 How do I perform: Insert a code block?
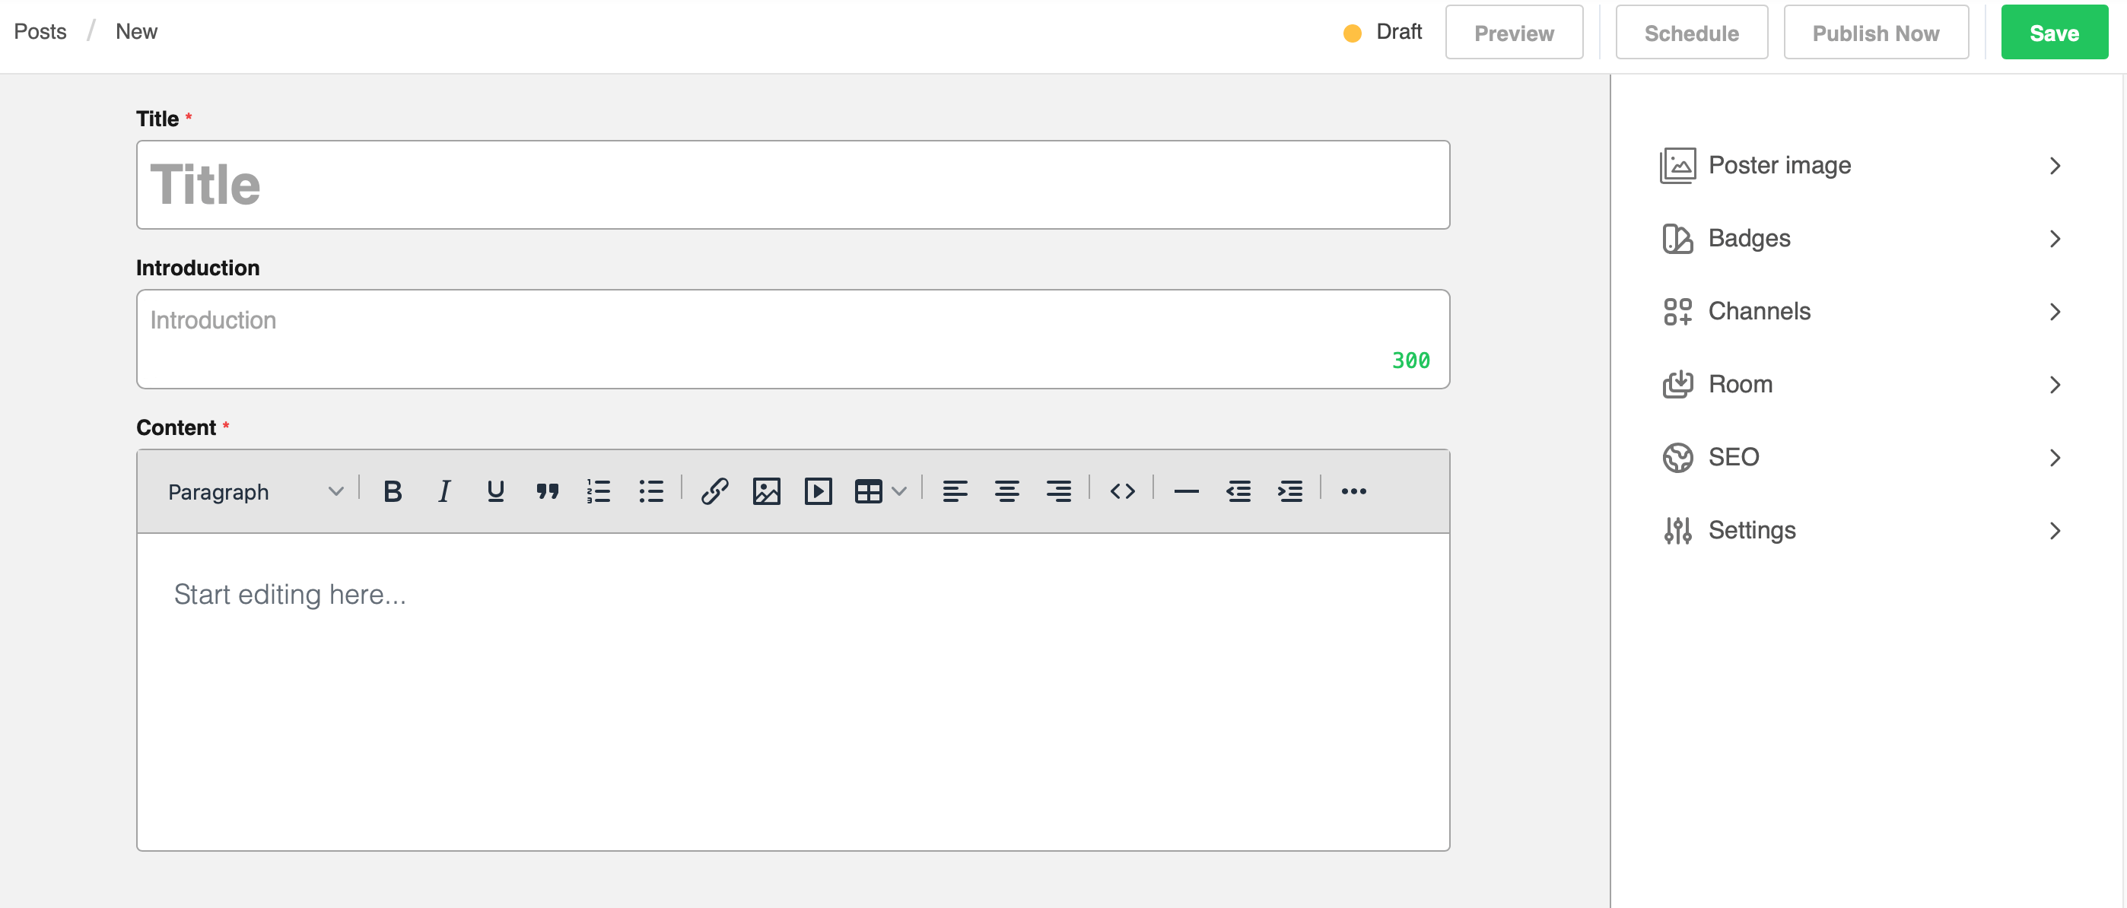click(x=1122, y=492)
